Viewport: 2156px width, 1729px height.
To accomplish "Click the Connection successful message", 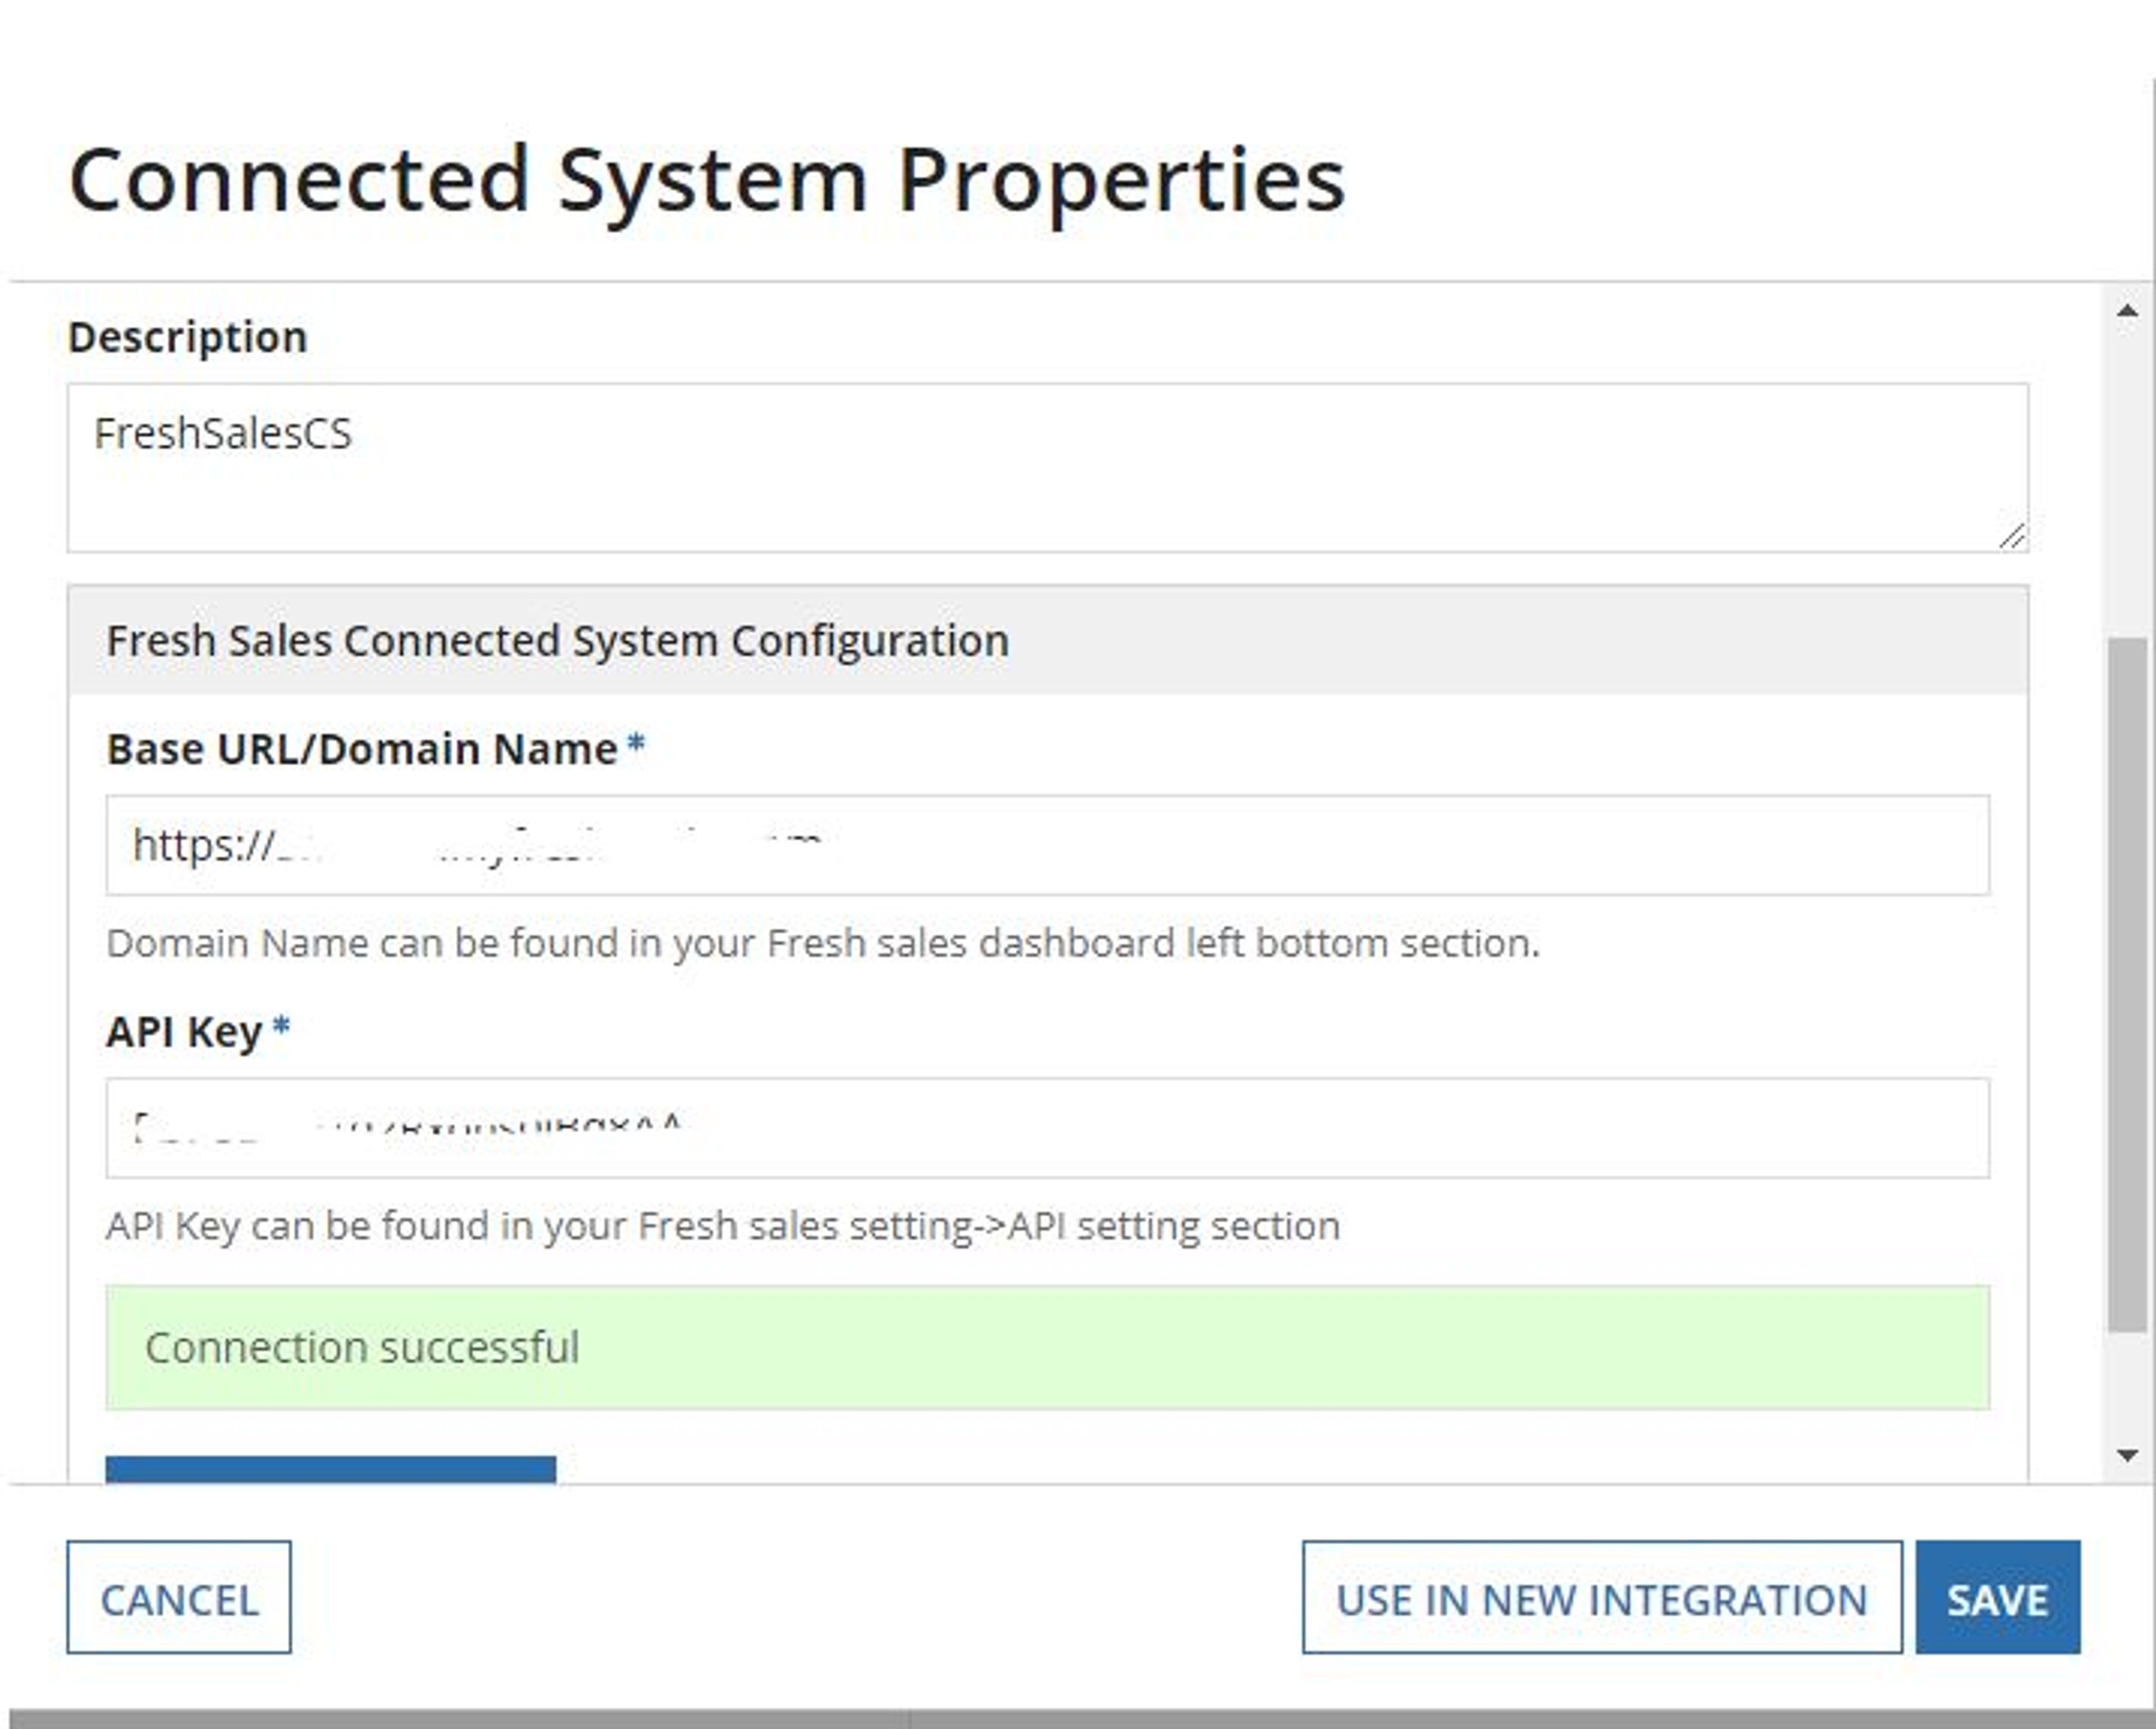I will point(1048,1347).
